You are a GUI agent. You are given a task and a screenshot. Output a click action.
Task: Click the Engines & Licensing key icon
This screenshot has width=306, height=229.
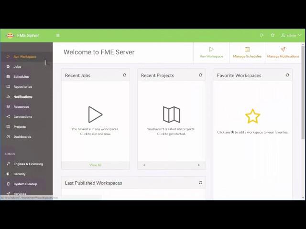[8, 164]
